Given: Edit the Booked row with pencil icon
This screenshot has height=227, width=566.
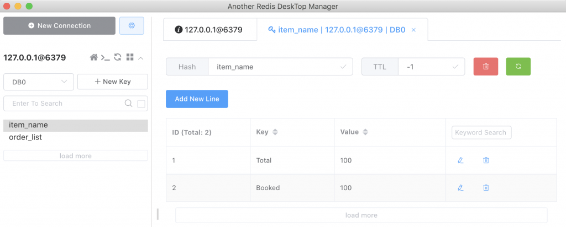Looking at the screenshot, I should (460, 188).
